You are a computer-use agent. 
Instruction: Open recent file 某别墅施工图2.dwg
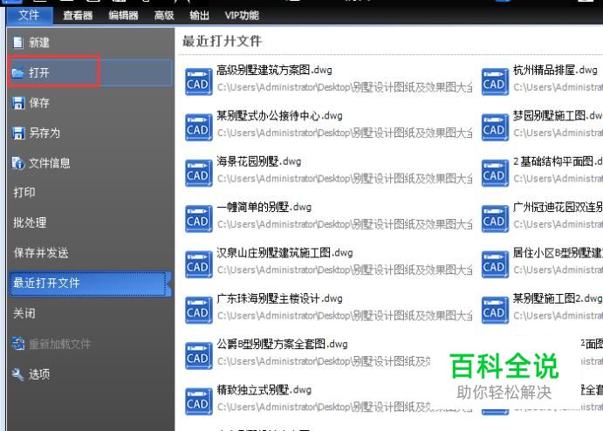[x=558, y=298]
